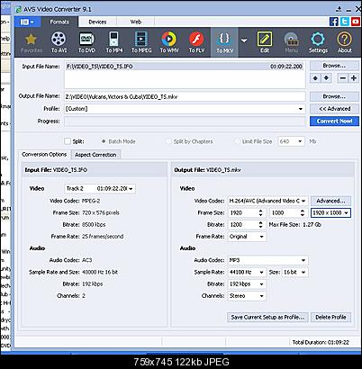Screen dimensions: 362x369
Task: Adjust frame height 1080 stepper
Action: [x=303, y=212]
